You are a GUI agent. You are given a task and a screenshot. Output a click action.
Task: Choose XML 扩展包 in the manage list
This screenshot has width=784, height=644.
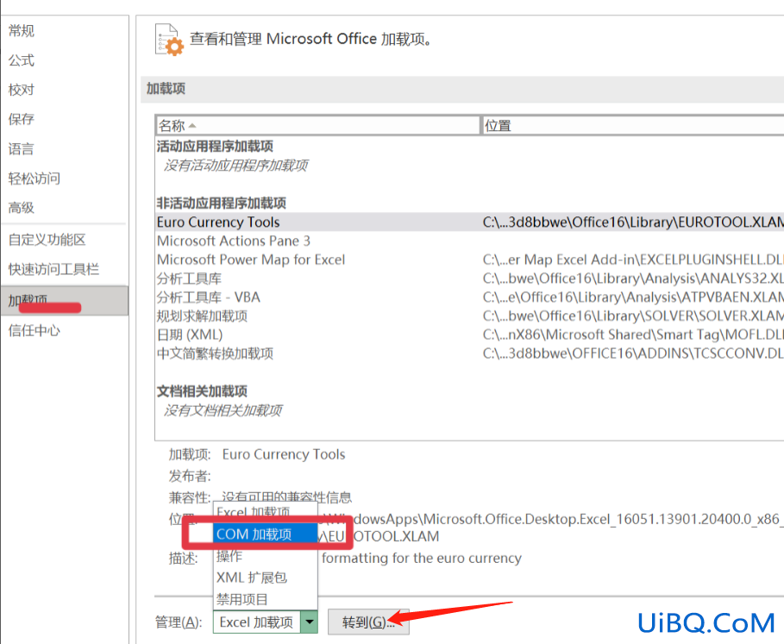pyautogui.click(x=266, y=578)
